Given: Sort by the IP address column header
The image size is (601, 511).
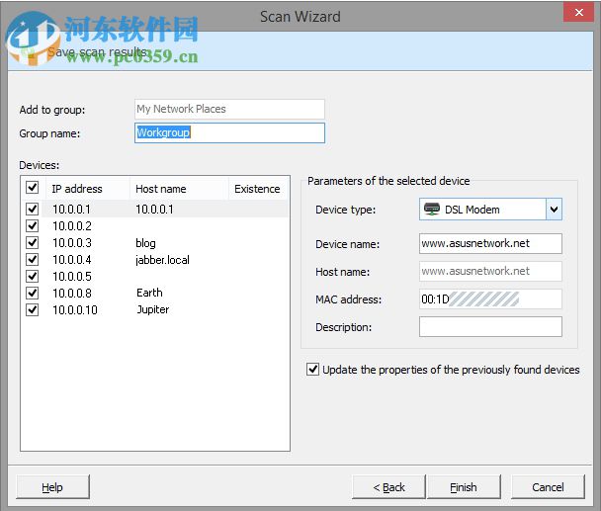Looking at the screenshot, I should pyautogui.click(x=88, y=189).
